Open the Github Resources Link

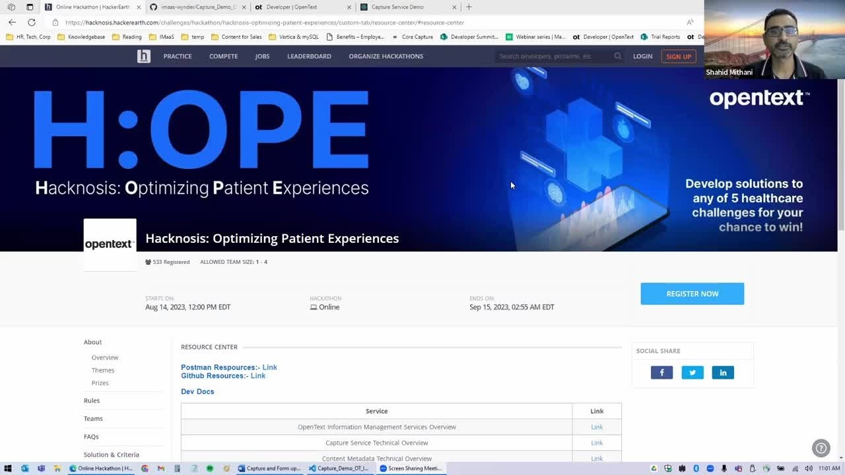258,376
